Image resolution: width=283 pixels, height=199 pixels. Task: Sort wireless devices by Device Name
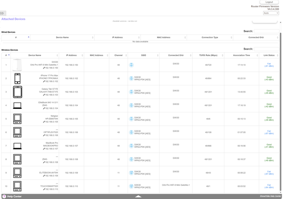[x=34, y=55]
